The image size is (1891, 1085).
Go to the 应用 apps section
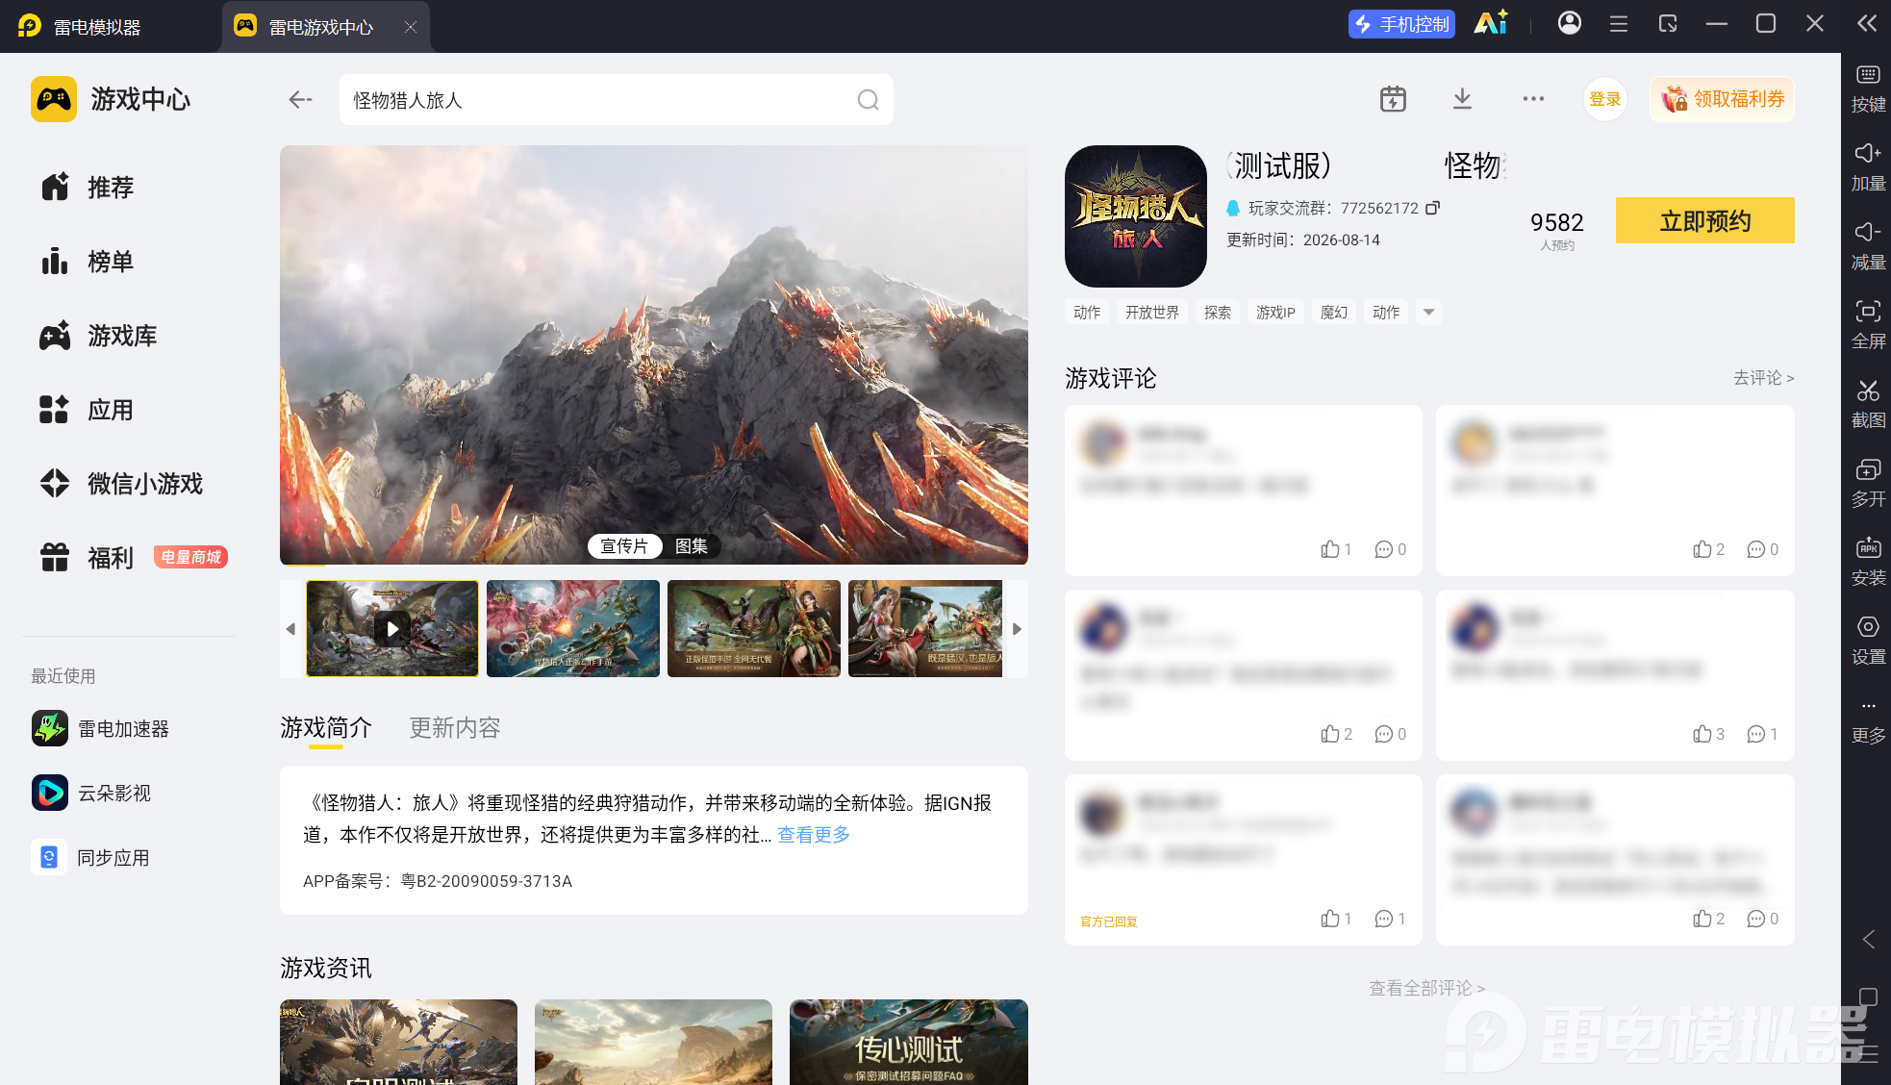[x=87, y=410]
